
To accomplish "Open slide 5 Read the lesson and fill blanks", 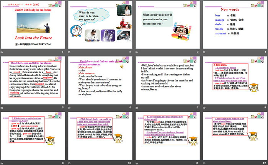I will (x=33, y=80).
